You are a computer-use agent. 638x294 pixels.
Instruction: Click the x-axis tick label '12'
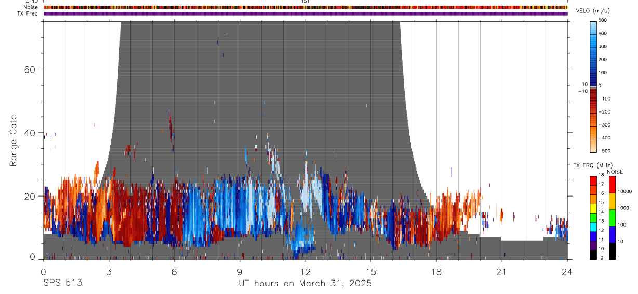(305, 272)
